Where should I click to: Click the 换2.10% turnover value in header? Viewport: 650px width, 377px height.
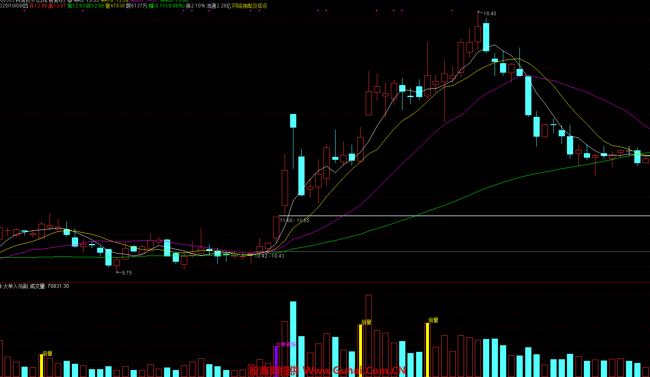[x=195, y=6]
